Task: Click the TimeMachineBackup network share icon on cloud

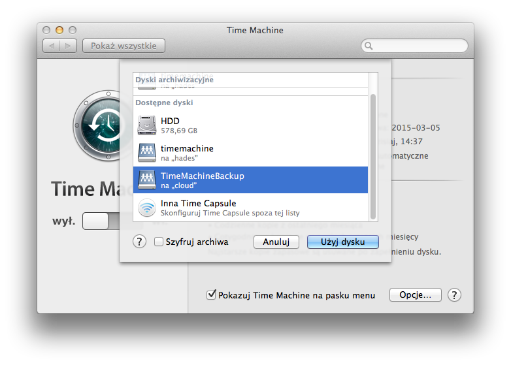Action: pos(146,180)
